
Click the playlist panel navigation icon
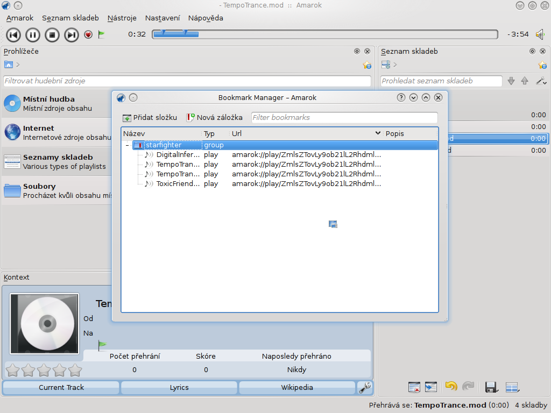(386, 65)
